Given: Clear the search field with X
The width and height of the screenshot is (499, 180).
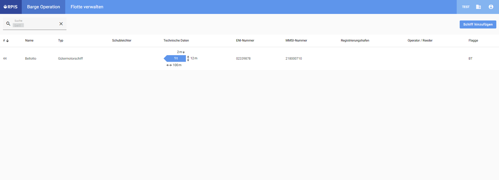Looking at the screenshot, I should [x=61, y=24].
